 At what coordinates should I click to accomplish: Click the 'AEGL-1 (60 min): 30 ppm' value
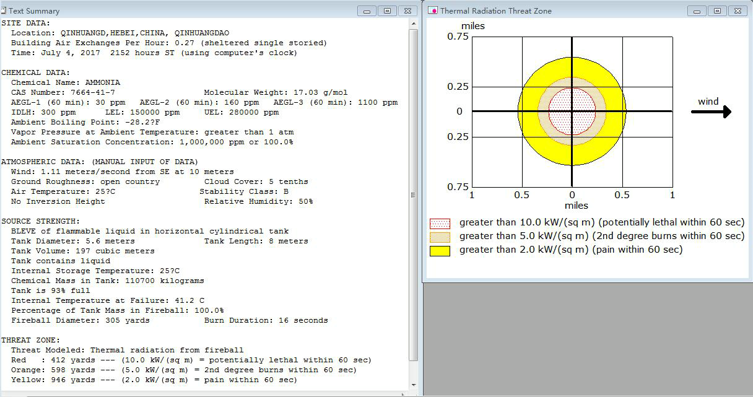(68, 102)
